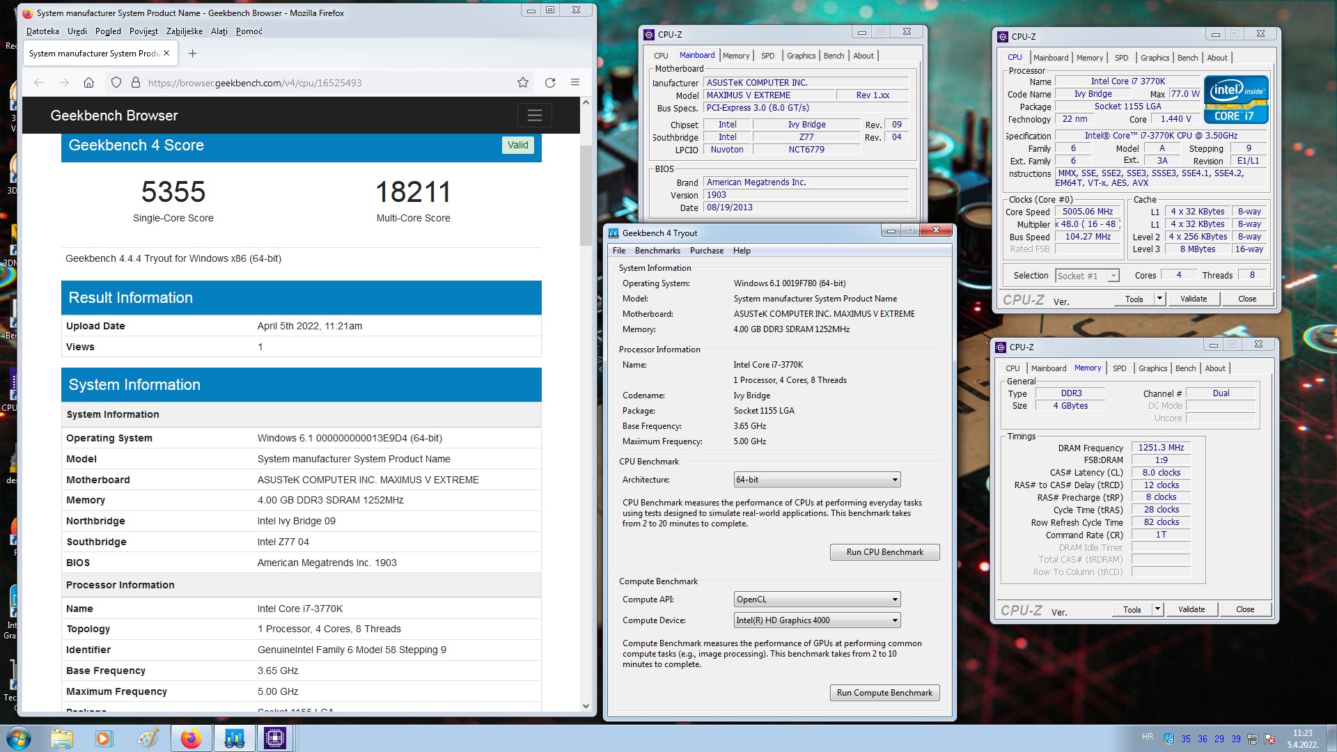1337x752 pixels.
Task: Open the Zabilješke menu
Action: point(185,31)
